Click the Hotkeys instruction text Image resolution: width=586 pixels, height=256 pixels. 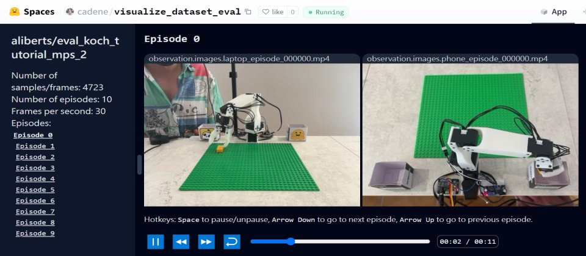338,219
